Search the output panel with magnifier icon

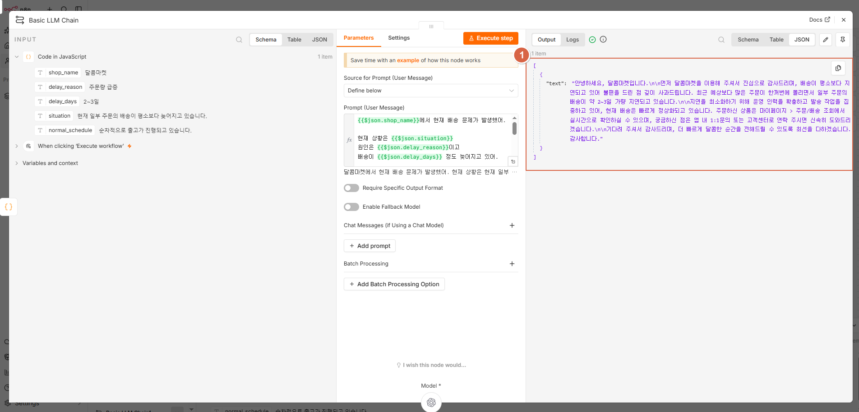click(x=721, y=40)
